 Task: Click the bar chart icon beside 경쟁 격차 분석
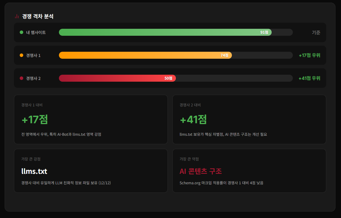click(17, 17)
